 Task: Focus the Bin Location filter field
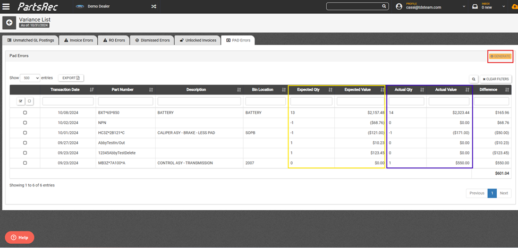click(x=265, y=101)
